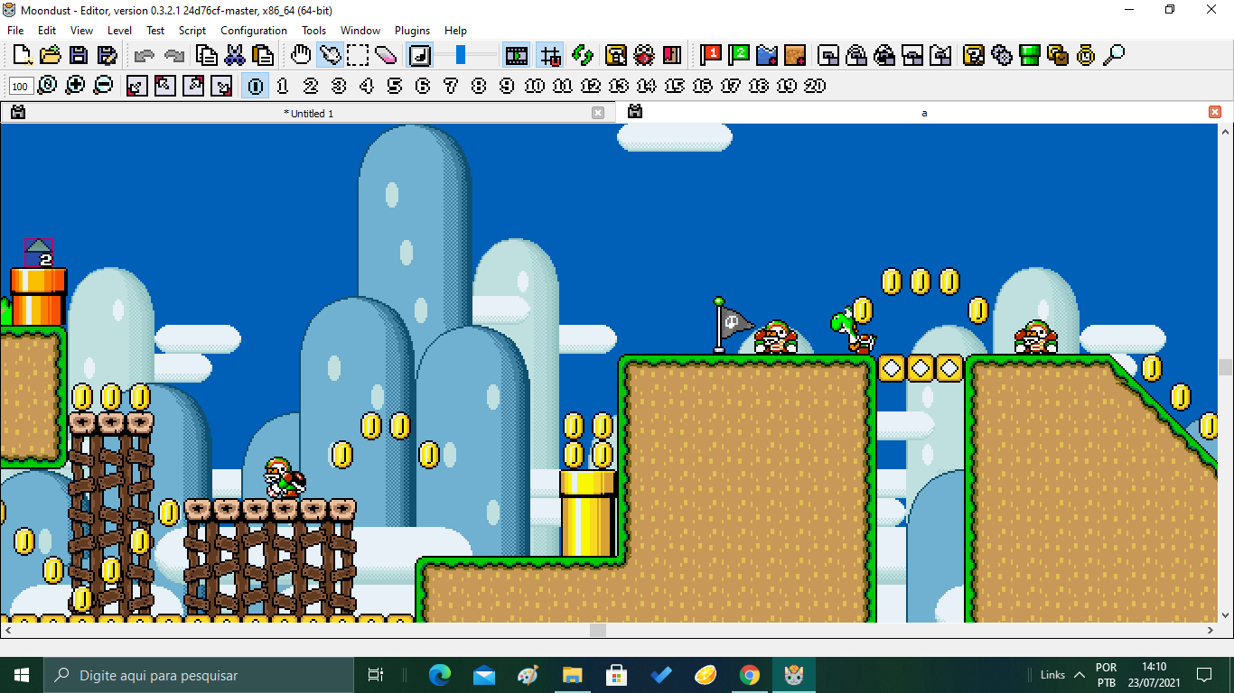
Task: Adjust the music volume slider
Action: [x=461, y=56]
